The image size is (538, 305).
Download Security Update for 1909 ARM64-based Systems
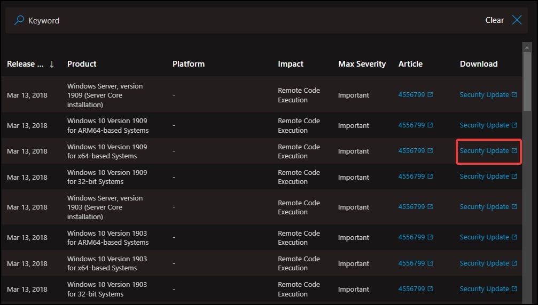[484, 125]
